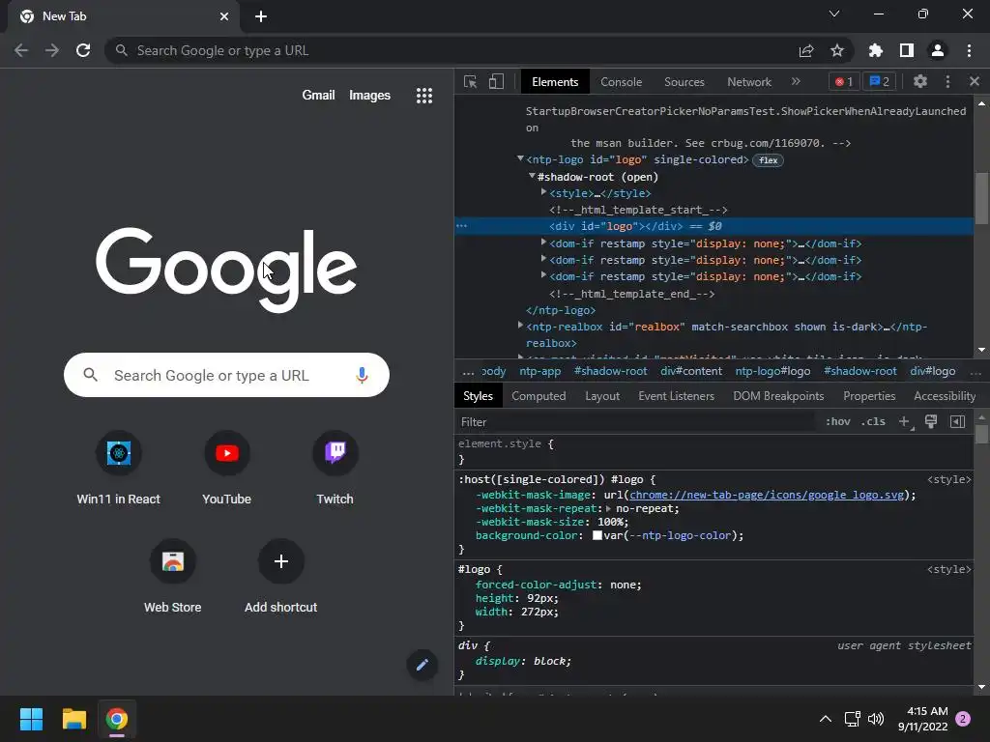Switch to the Sources tab
The height and width of the screenshot is (742, 990).
[684, 82]
